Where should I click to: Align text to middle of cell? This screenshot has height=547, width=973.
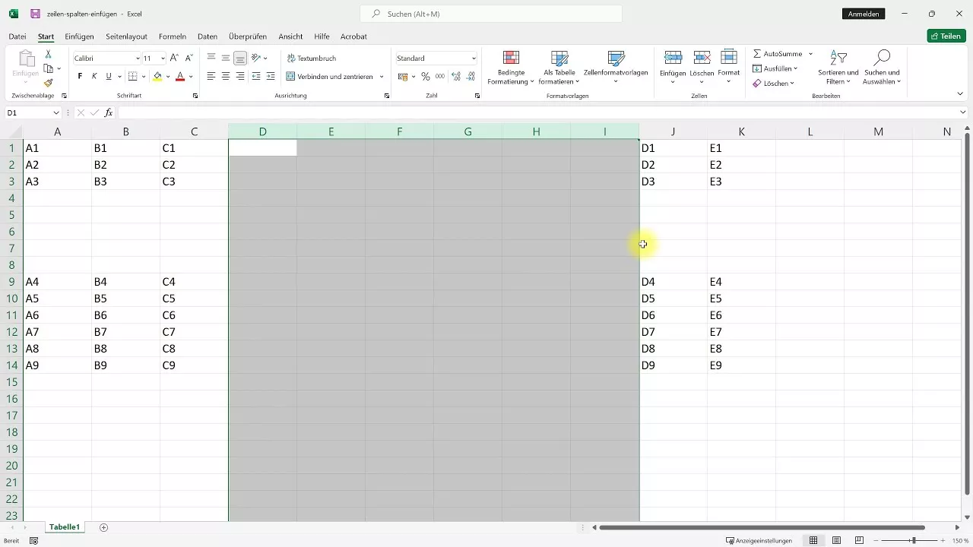tap(226, 58)
